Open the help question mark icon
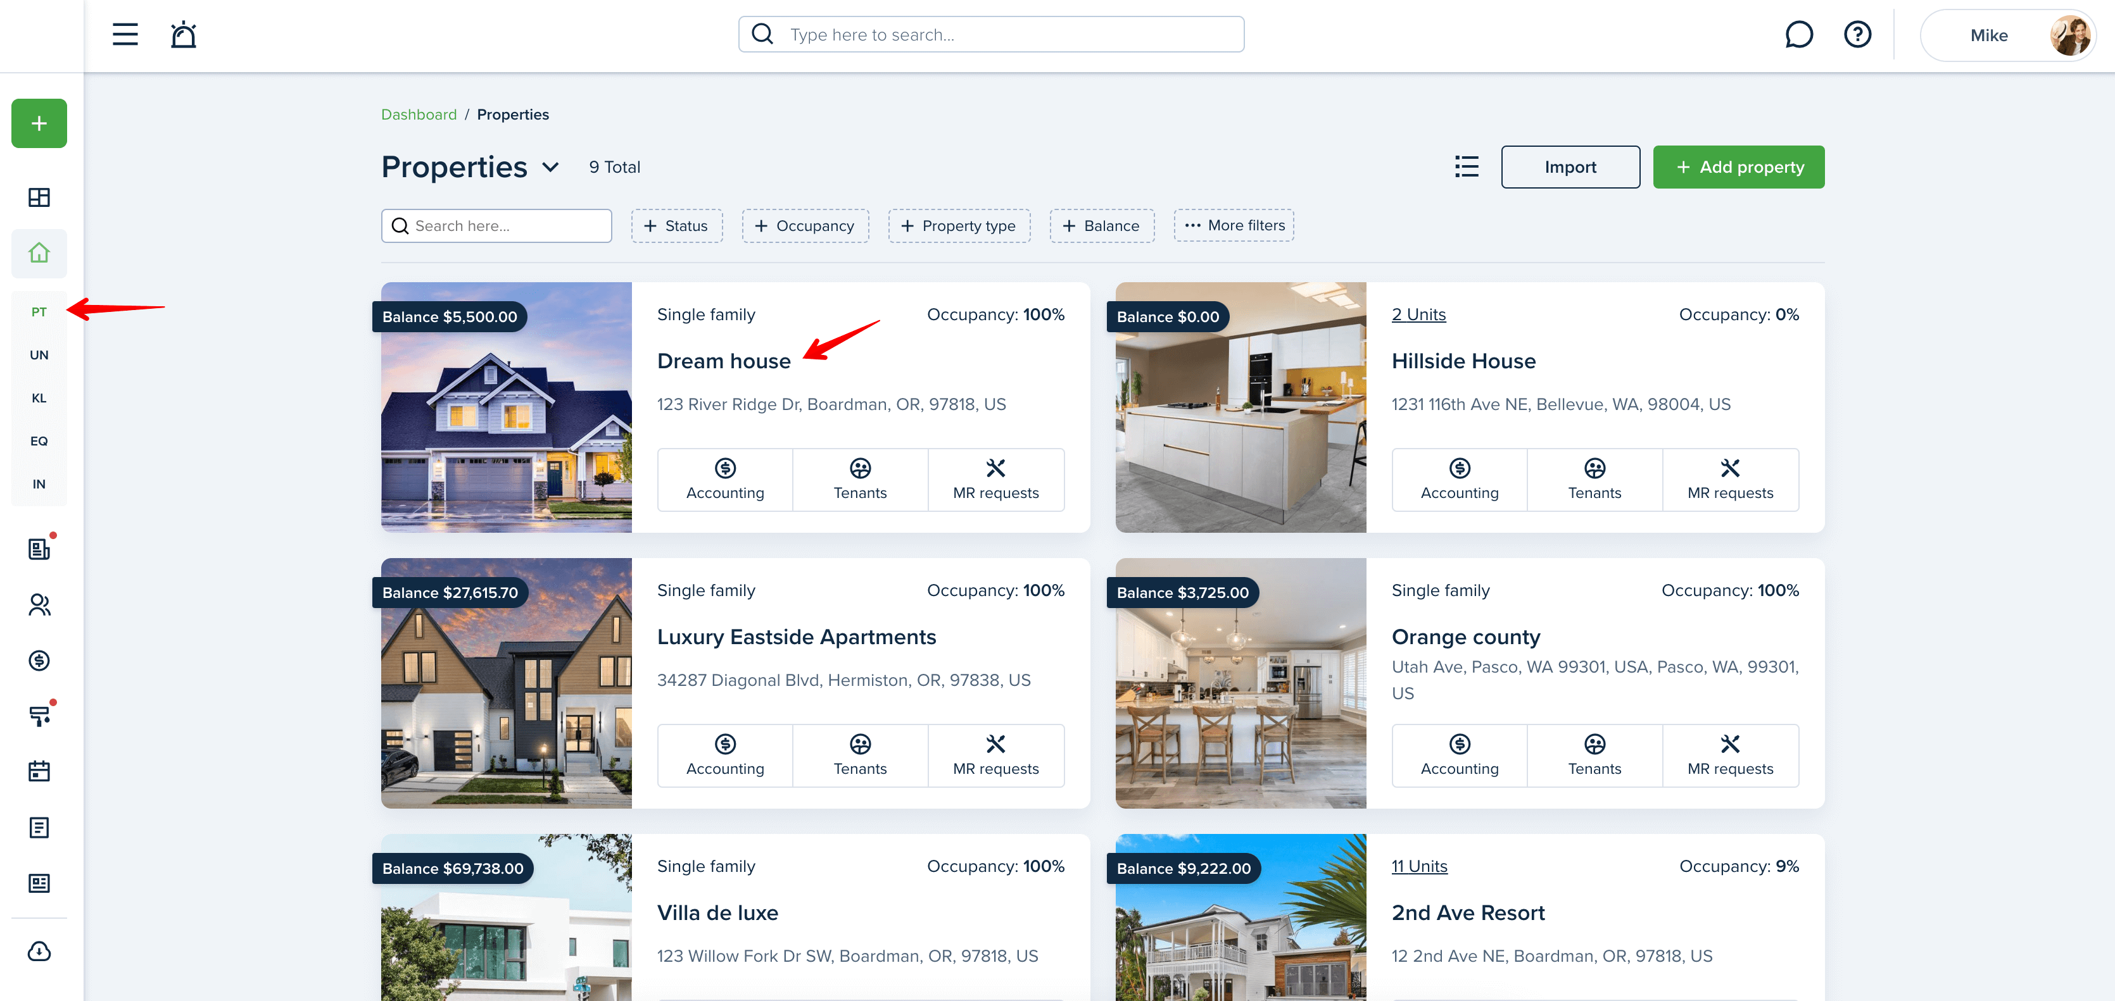The width and height of the screenshot is (2115, 1001). [1857, 34]
